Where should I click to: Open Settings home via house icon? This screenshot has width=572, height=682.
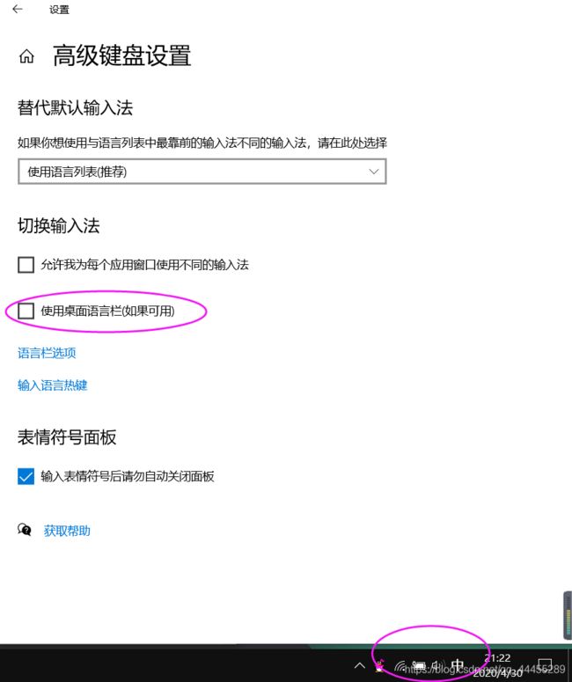26,56
